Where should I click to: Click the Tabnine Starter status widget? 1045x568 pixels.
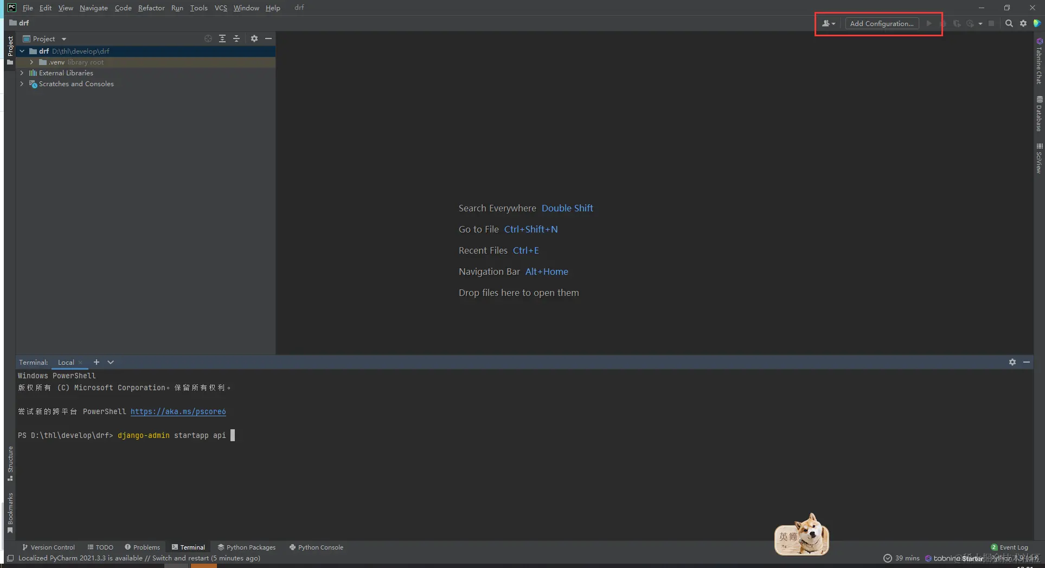pyautogui.click(x=954, y=558)
